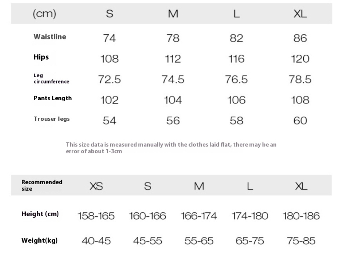The height and width of the screenshot is (256, 340).
Task: Select pants length value 104
Action: click(173, 100)
